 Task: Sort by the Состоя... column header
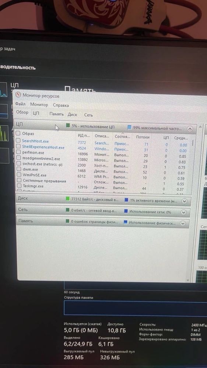122,137
